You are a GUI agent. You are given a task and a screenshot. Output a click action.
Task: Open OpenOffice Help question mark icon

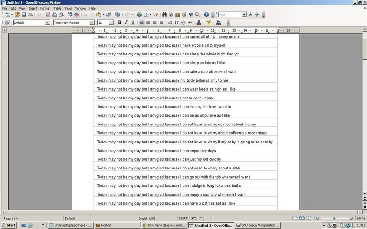206,15
